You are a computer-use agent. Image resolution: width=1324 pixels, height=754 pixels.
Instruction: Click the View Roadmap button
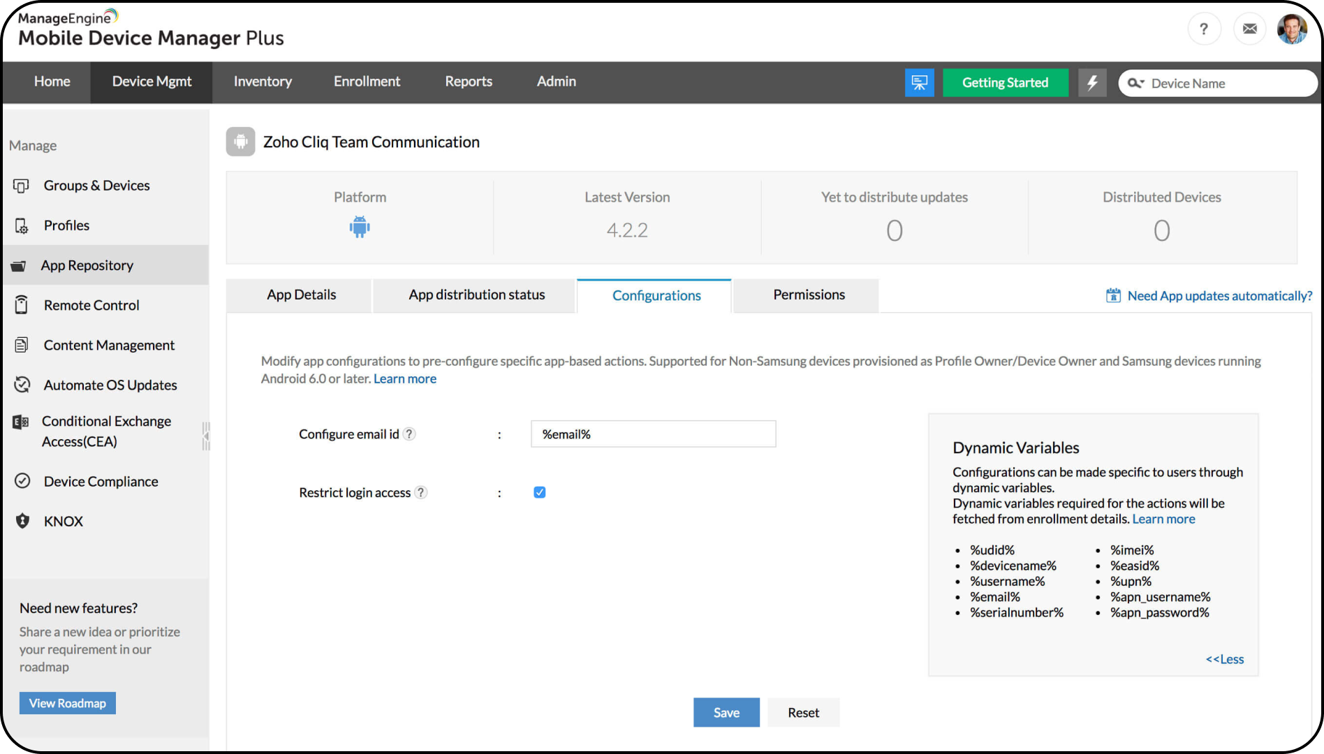[x=68, y=703]
